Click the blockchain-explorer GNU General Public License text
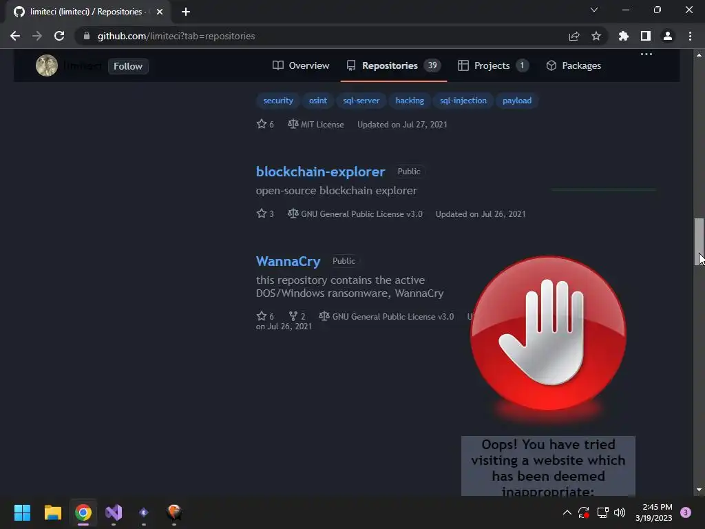Viewport: 705px width, 529px height. 361,214
